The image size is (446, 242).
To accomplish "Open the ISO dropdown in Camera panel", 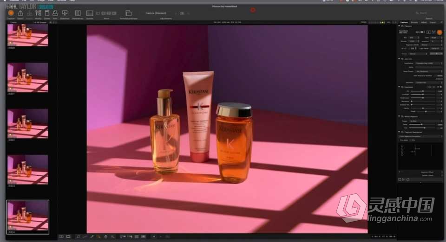I will [413, 38].
